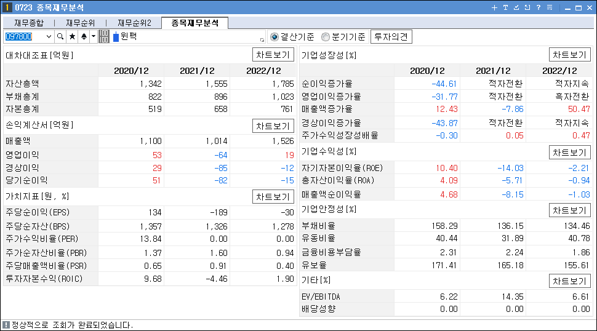Switch to the 재무순위2 tab

(134, 23)
